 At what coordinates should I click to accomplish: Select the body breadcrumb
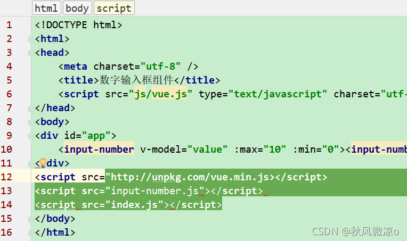pos(77,9)
